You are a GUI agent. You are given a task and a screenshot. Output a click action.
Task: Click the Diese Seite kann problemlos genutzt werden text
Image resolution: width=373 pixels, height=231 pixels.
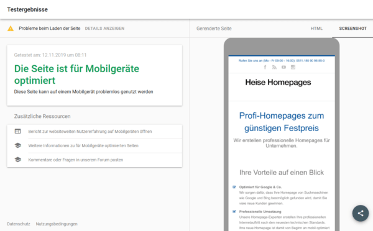83,92
